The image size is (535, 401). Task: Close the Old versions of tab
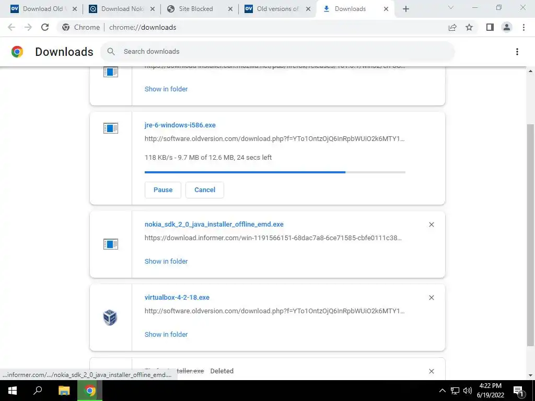308,9
